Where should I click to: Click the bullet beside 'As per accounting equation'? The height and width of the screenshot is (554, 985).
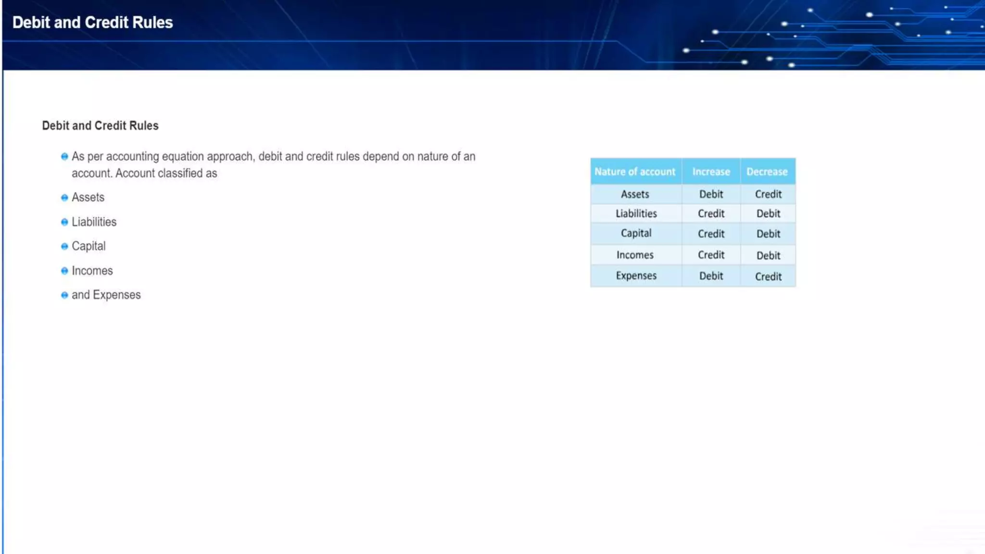64,157
